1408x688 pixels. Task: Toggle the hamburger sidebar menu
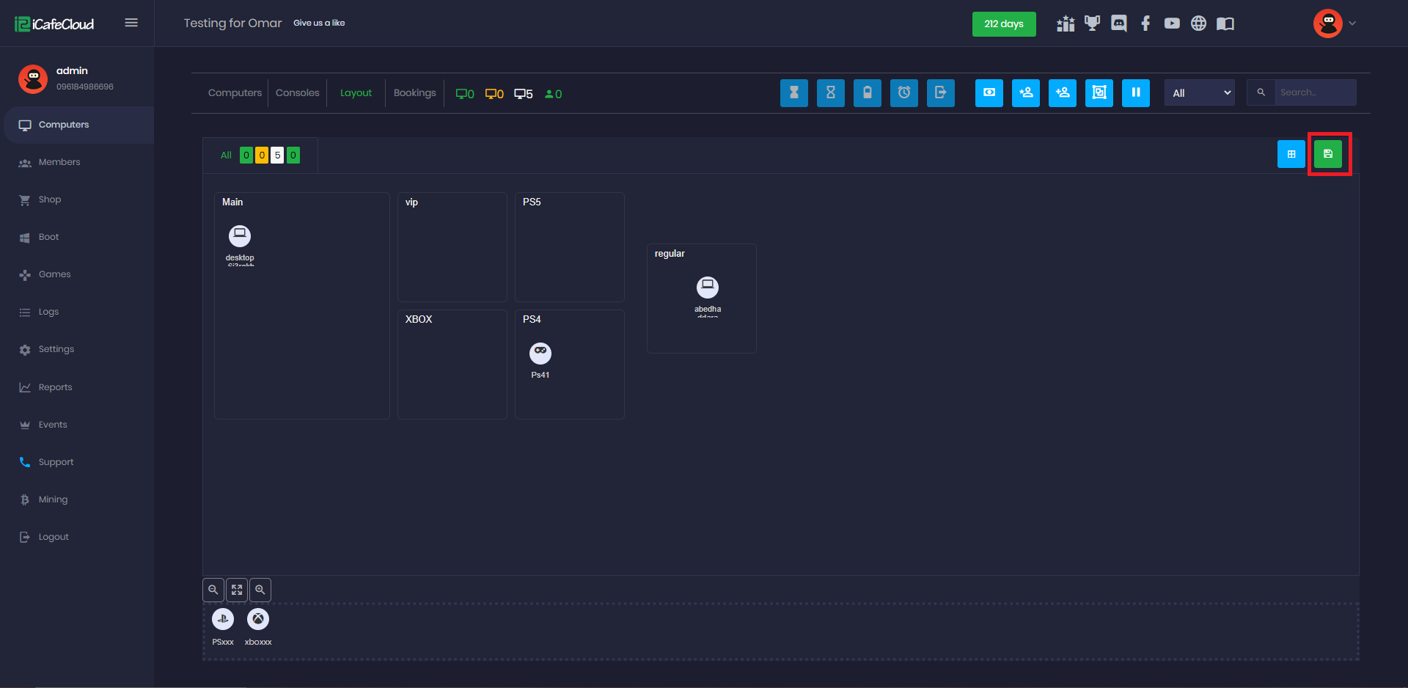pyautogui.click(x=131, y=23)
